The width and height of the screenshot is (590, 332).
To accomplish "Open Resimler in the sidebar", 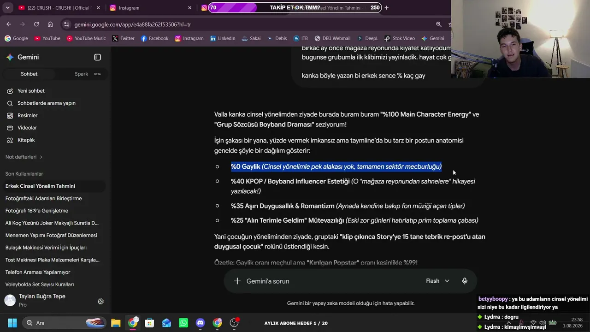I will [x=55, y=115].
